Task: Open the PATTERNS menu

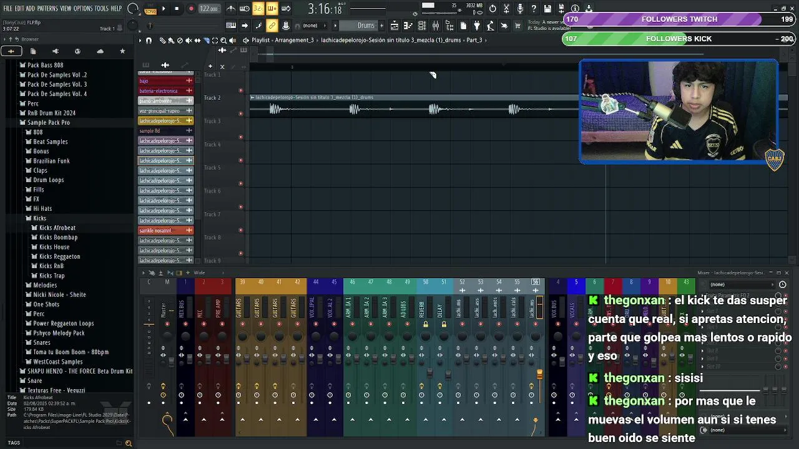Action: [x=47, y=9]
